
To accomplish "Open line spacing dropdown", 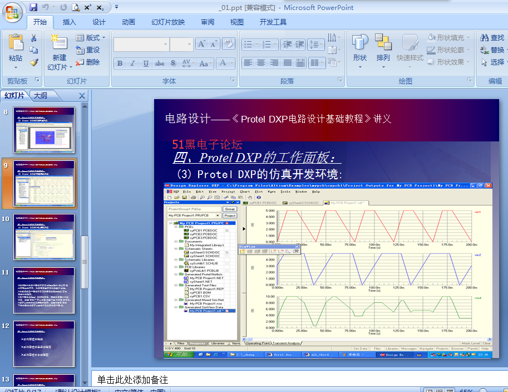I will (x=316, y=44).
